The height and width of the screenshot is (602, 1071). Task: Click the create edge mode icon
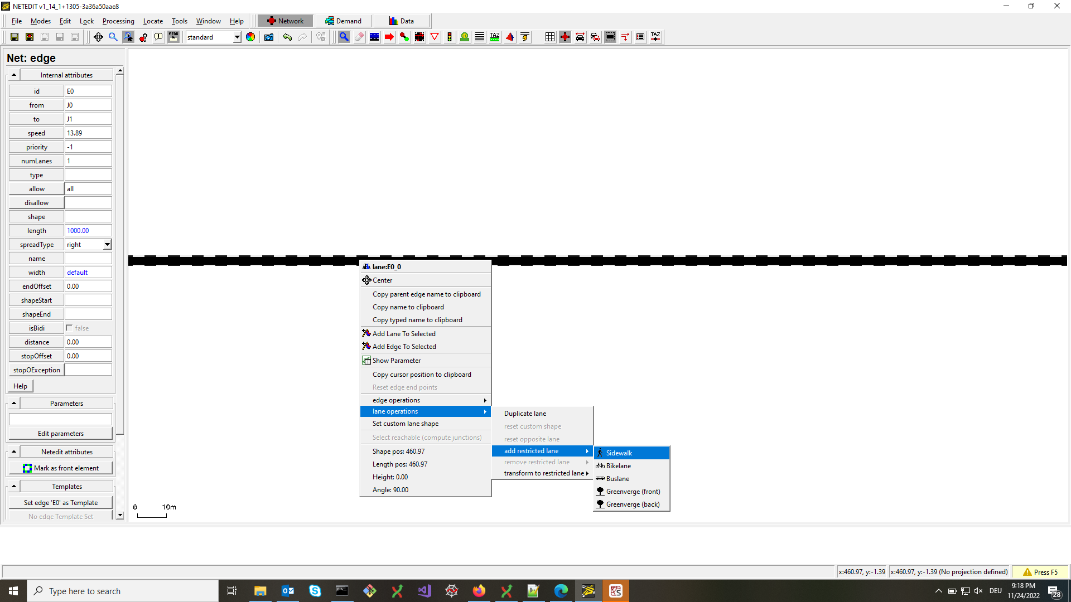click(x=404, y=37)
